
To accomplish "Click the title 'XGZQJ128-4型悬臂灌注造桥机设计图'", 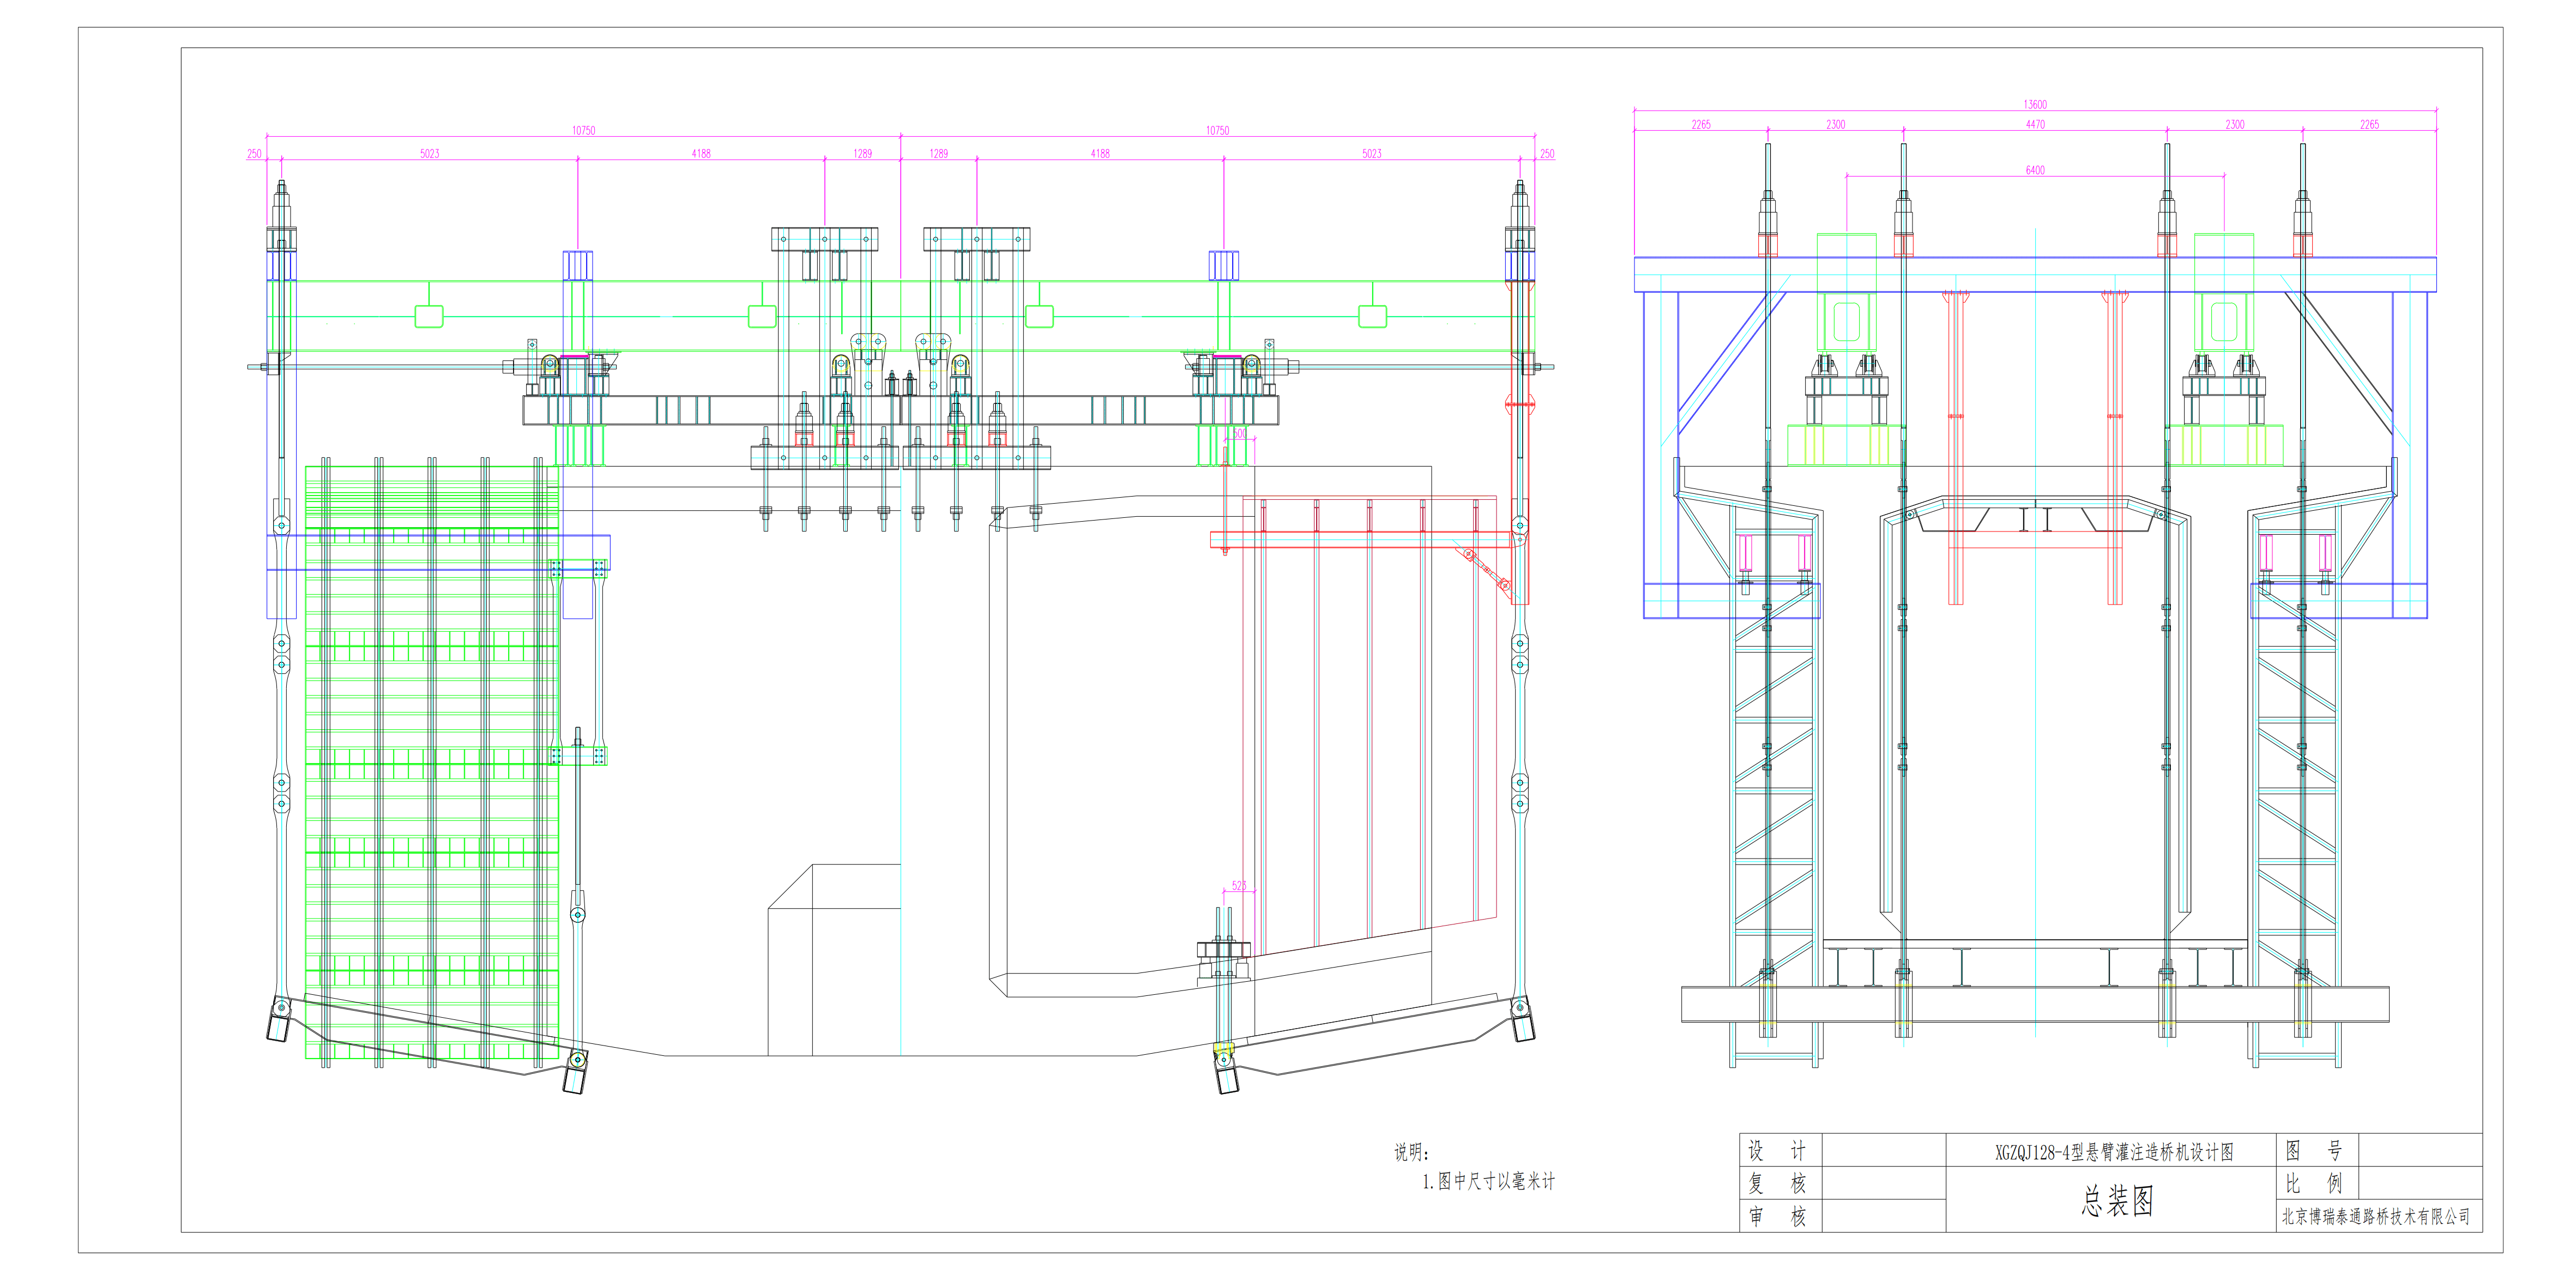I will point(2114,1152).
